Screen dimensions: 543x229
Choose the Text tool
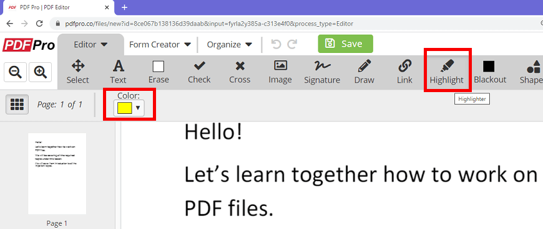[x=118, y=72]
